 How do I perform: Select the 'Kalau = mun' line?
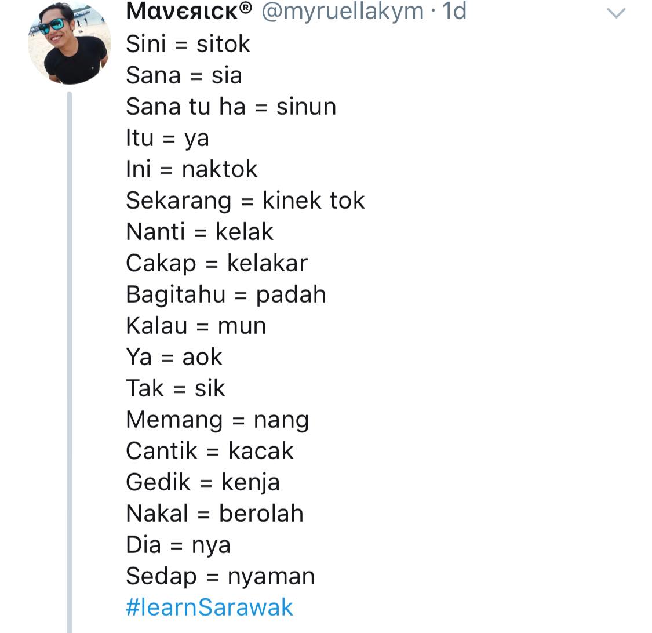[x=196, y=326]
